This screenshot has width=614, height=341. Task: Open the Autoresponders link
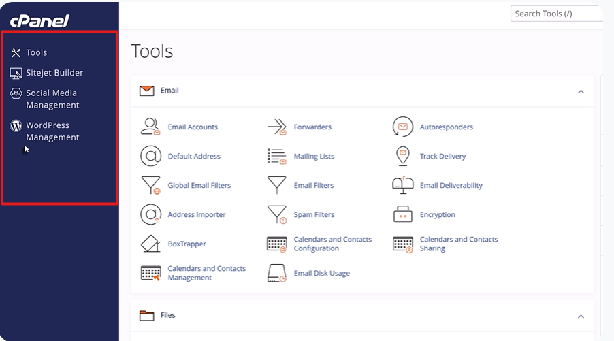pyautogui.click(x=447, y=127)
